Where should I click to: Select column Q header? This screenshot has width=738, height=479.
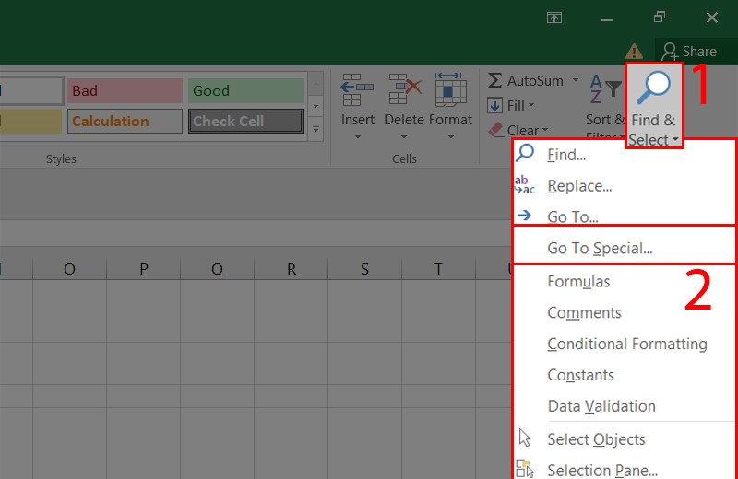click(218, 269)
